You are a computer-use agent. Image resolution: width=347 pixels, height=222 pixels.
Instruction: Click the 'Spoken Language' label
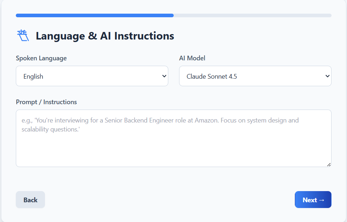[41, 58]
